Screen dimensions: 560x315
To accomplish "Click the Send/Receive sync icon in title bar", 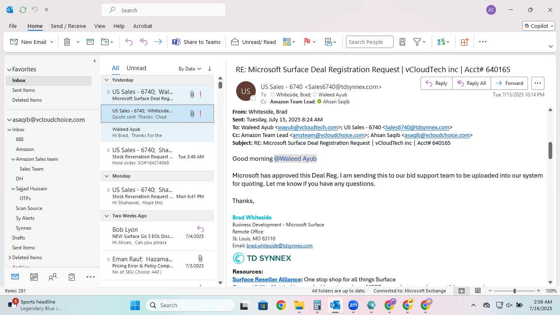I will 23,10.
